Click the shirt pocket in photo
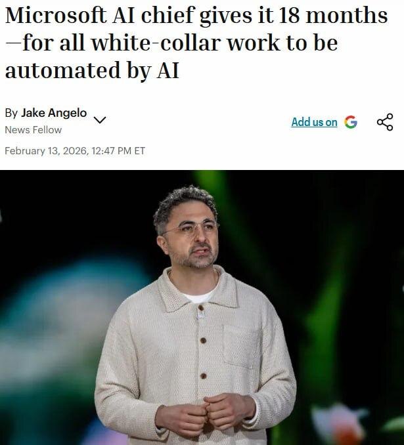Image resolution: width=404 pixels, height=445 pixels. 242,346
